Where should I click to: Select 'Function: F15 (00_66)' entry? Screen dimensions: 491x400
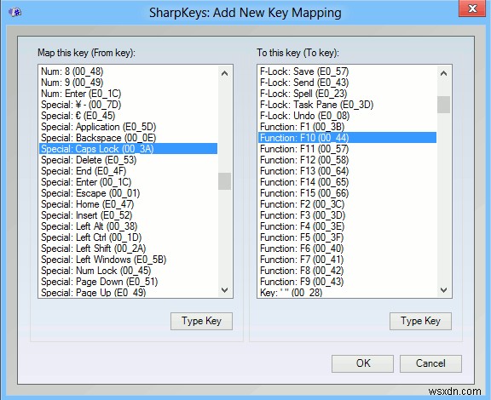347,193
